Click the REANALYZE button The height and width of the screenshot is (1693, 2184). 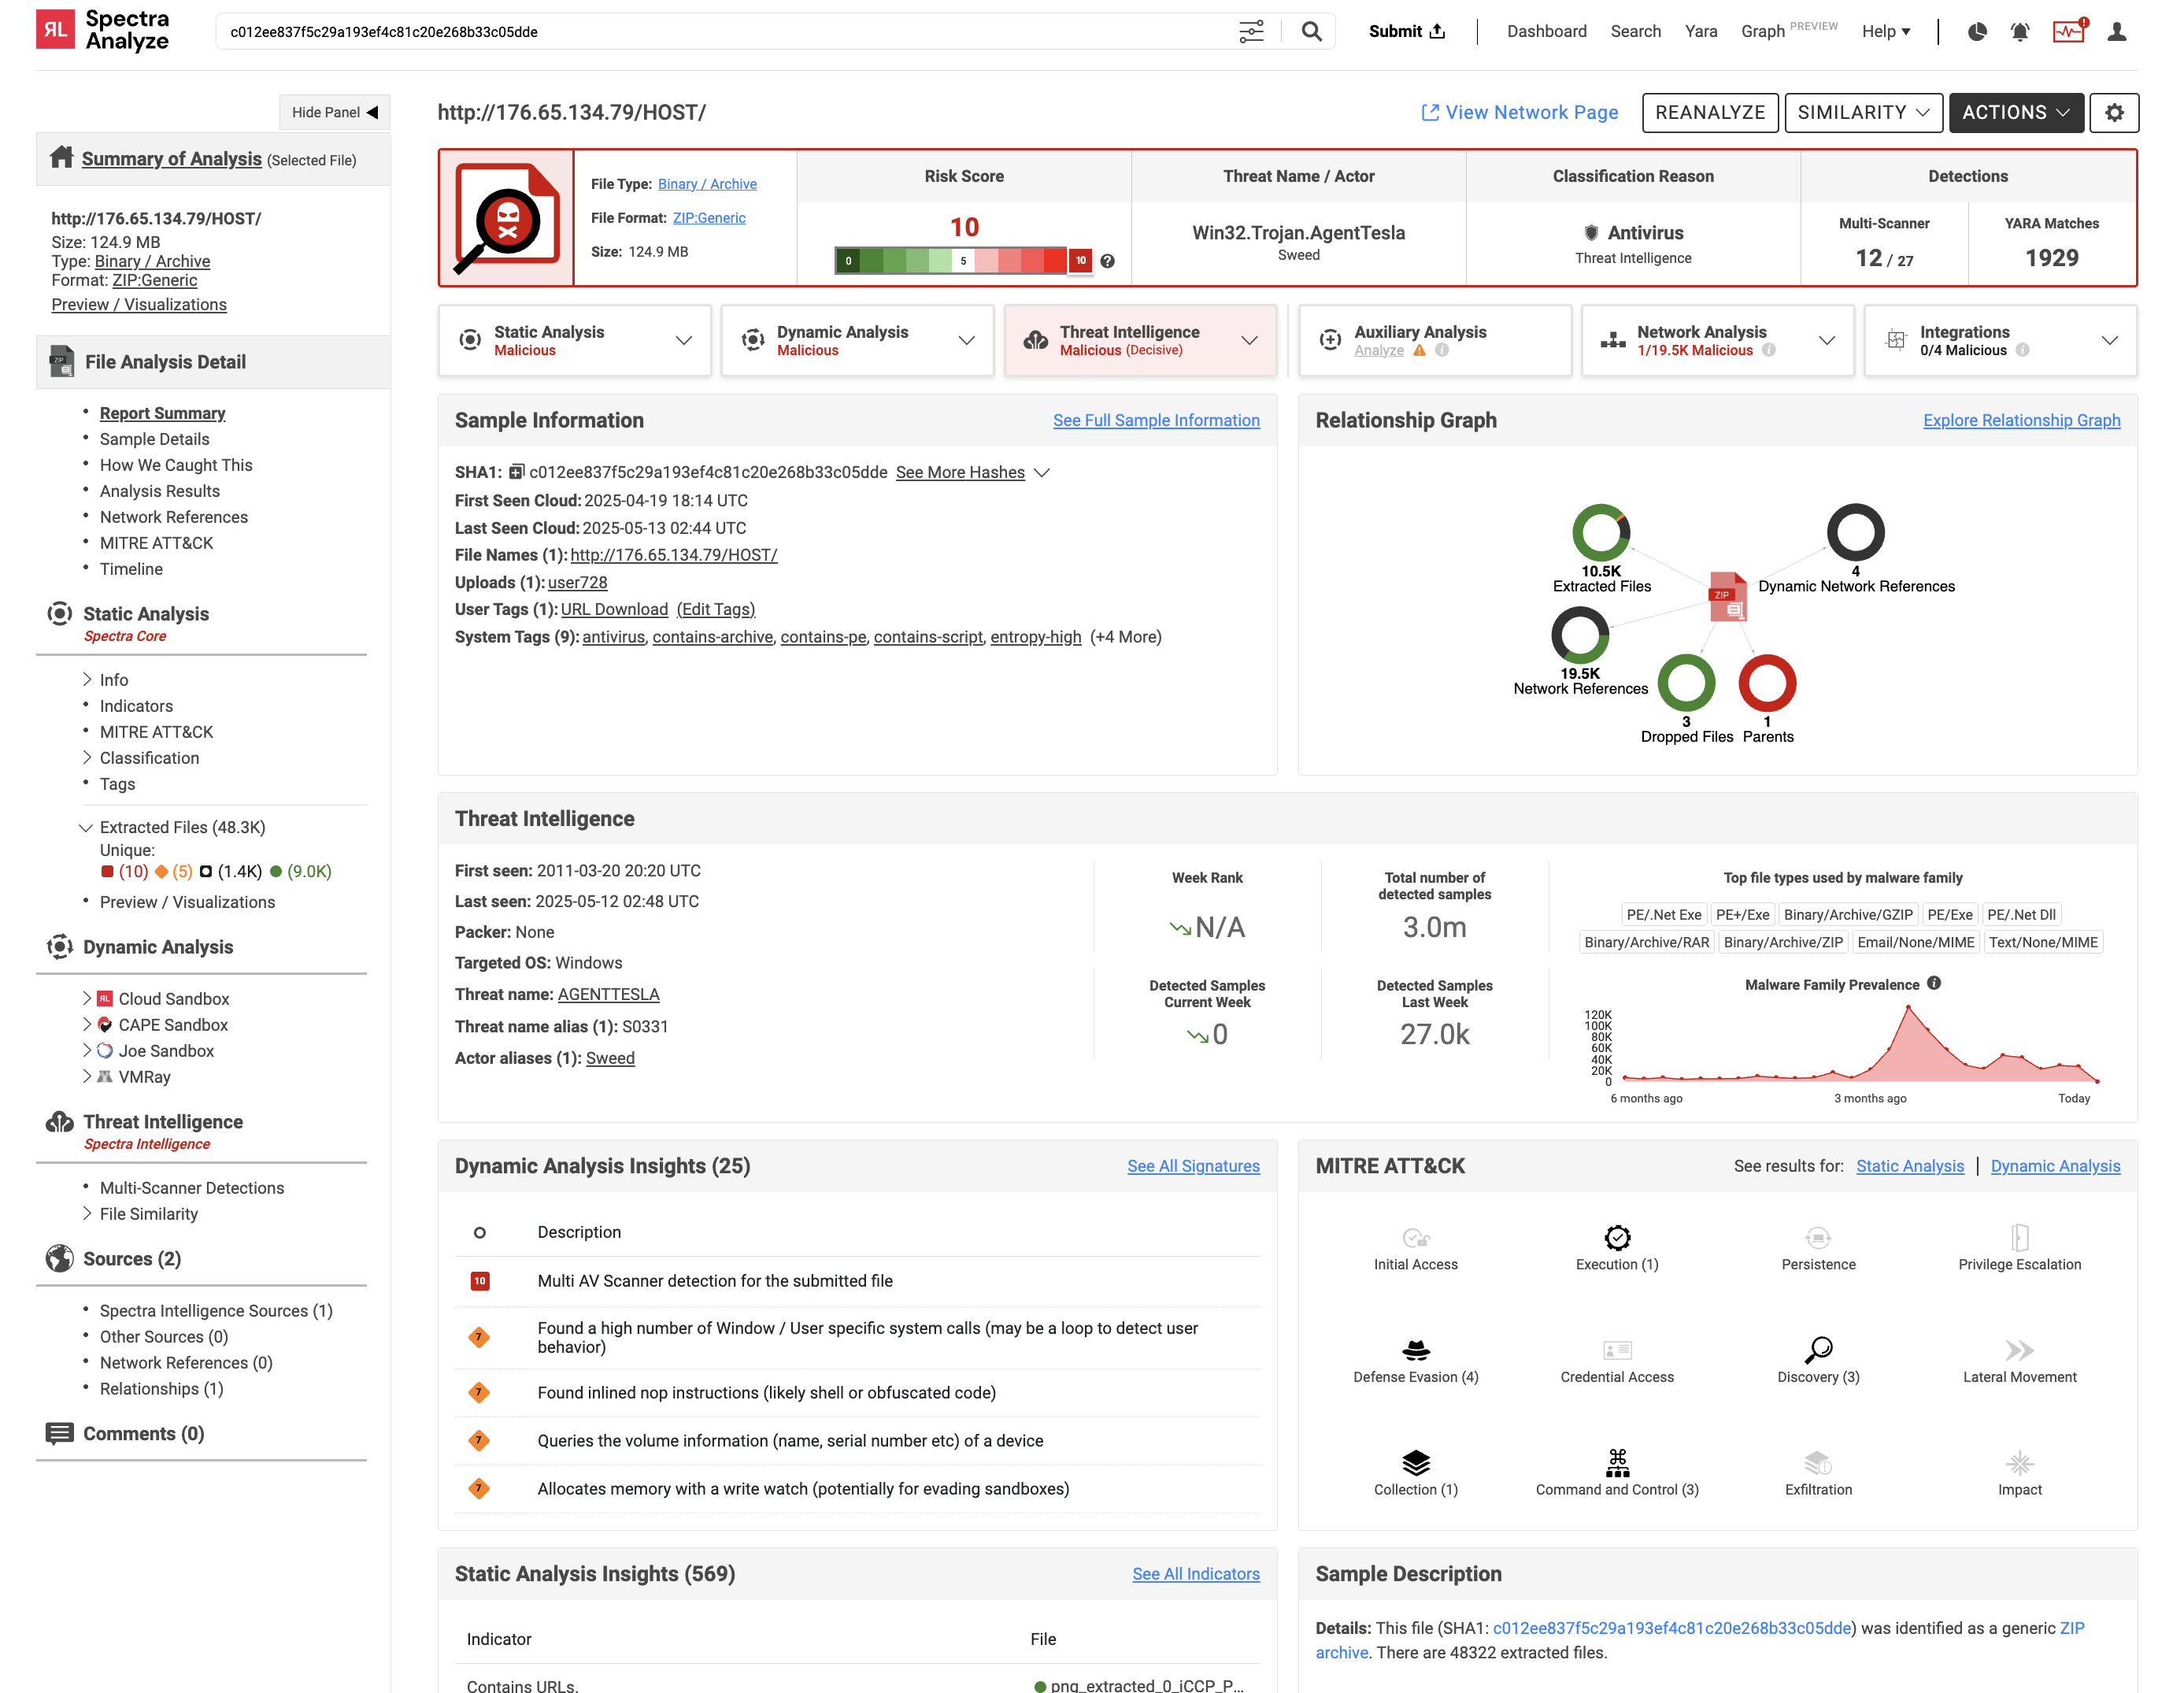click(1709, 113)
